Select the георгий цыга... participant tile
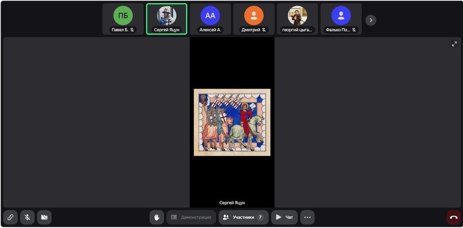463x228 pixels. (298, 19)
